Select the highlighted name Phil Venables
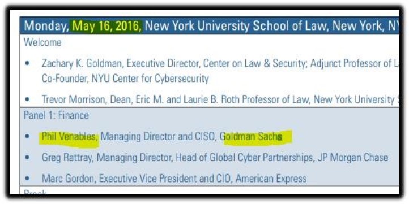409x204 pixels. (x=69, y=137)
